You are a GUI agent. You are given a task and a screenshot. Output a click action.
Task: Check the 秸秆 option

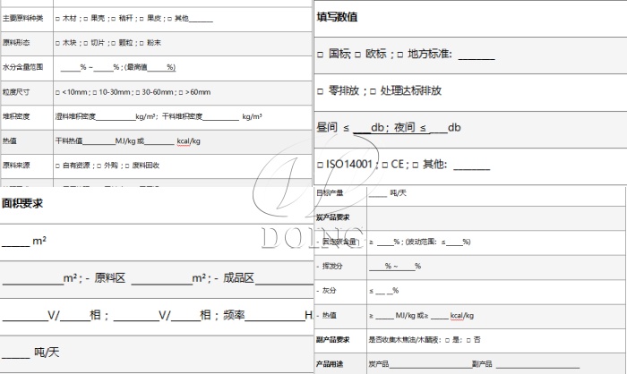[x=114, y=19]
